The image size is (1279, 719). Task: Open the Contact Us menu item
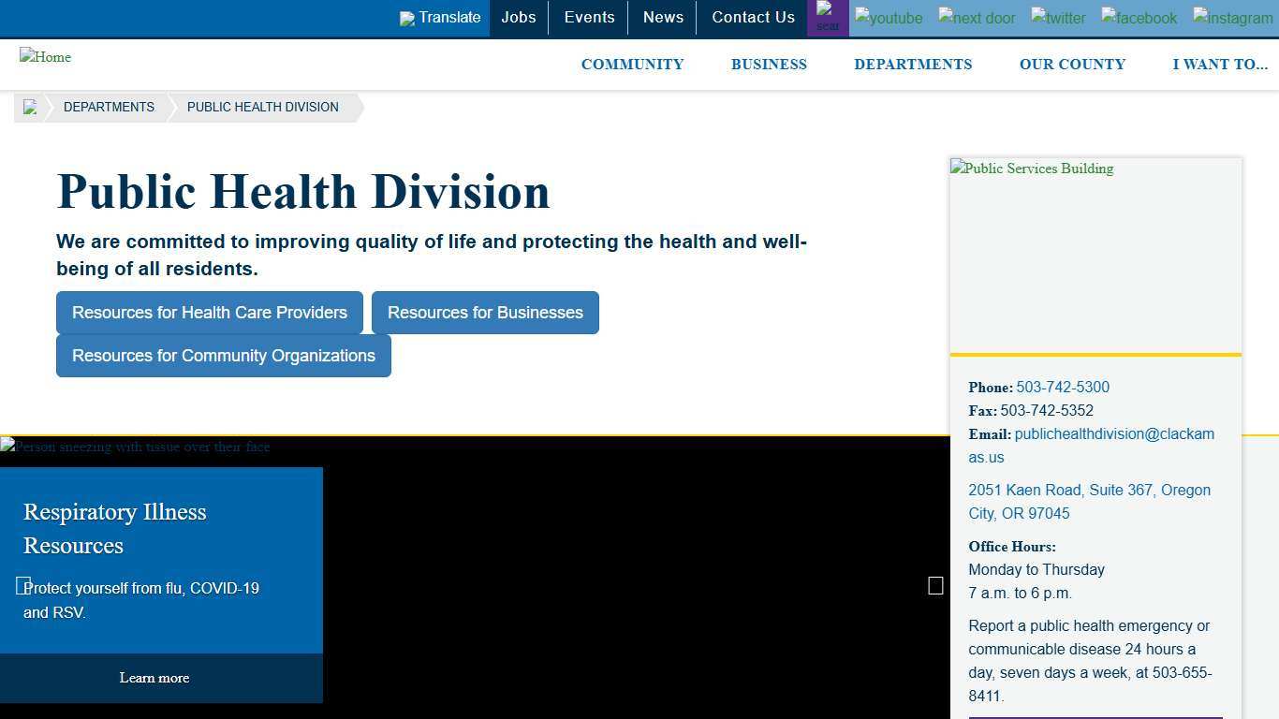753,17
